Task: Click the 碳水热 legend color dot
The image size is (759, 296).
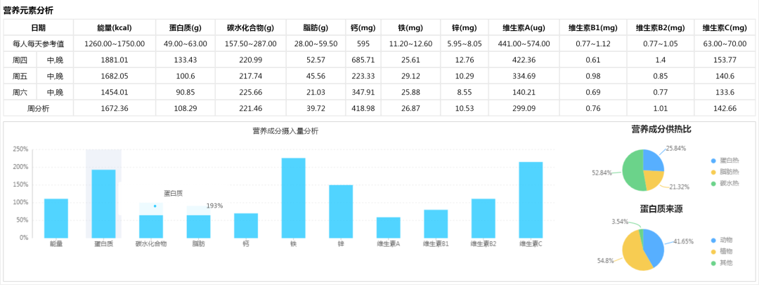Action: [x=713, y=184]
